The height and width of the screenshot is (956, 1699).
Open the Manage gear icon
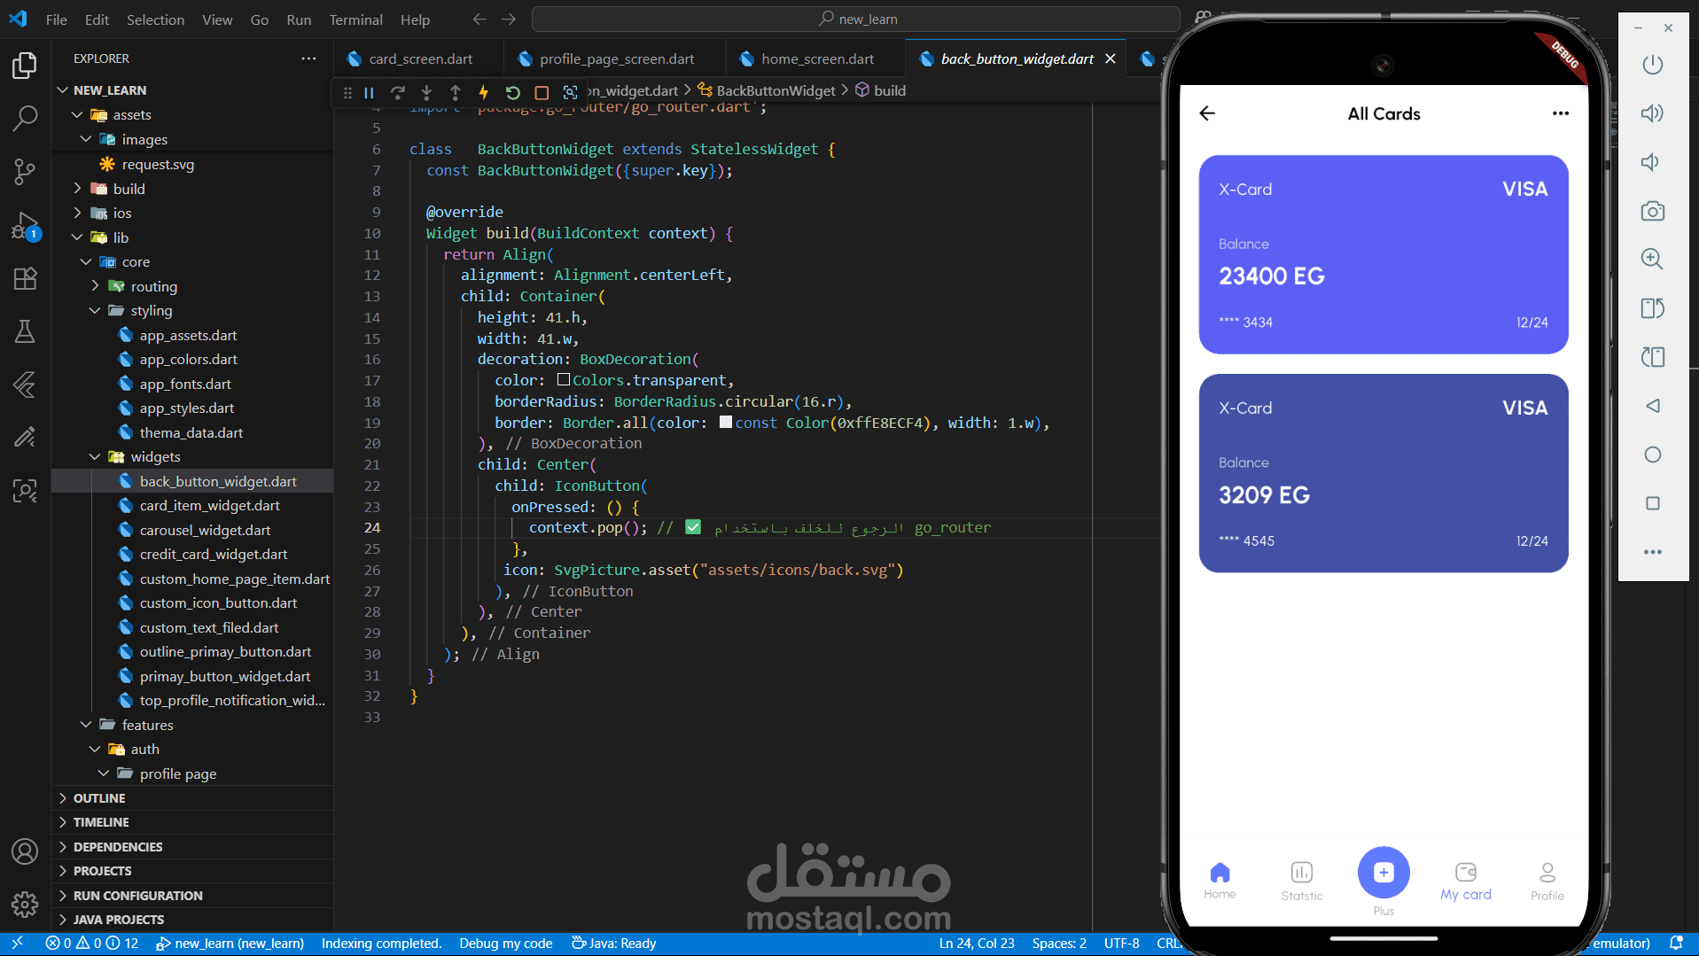(25, 904)
